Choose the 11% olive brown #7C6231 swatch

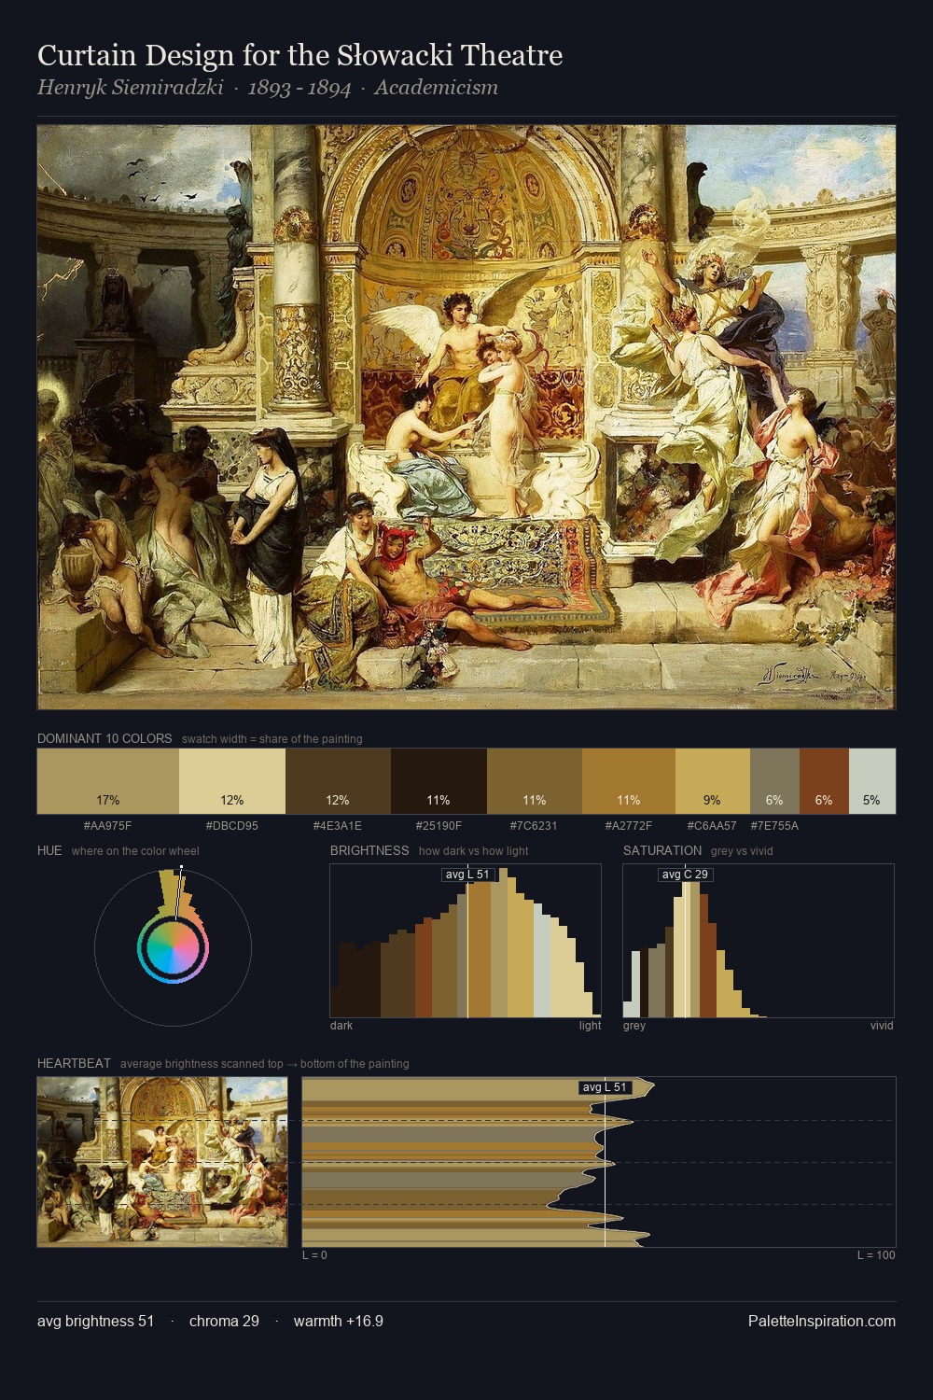(535, 780)
